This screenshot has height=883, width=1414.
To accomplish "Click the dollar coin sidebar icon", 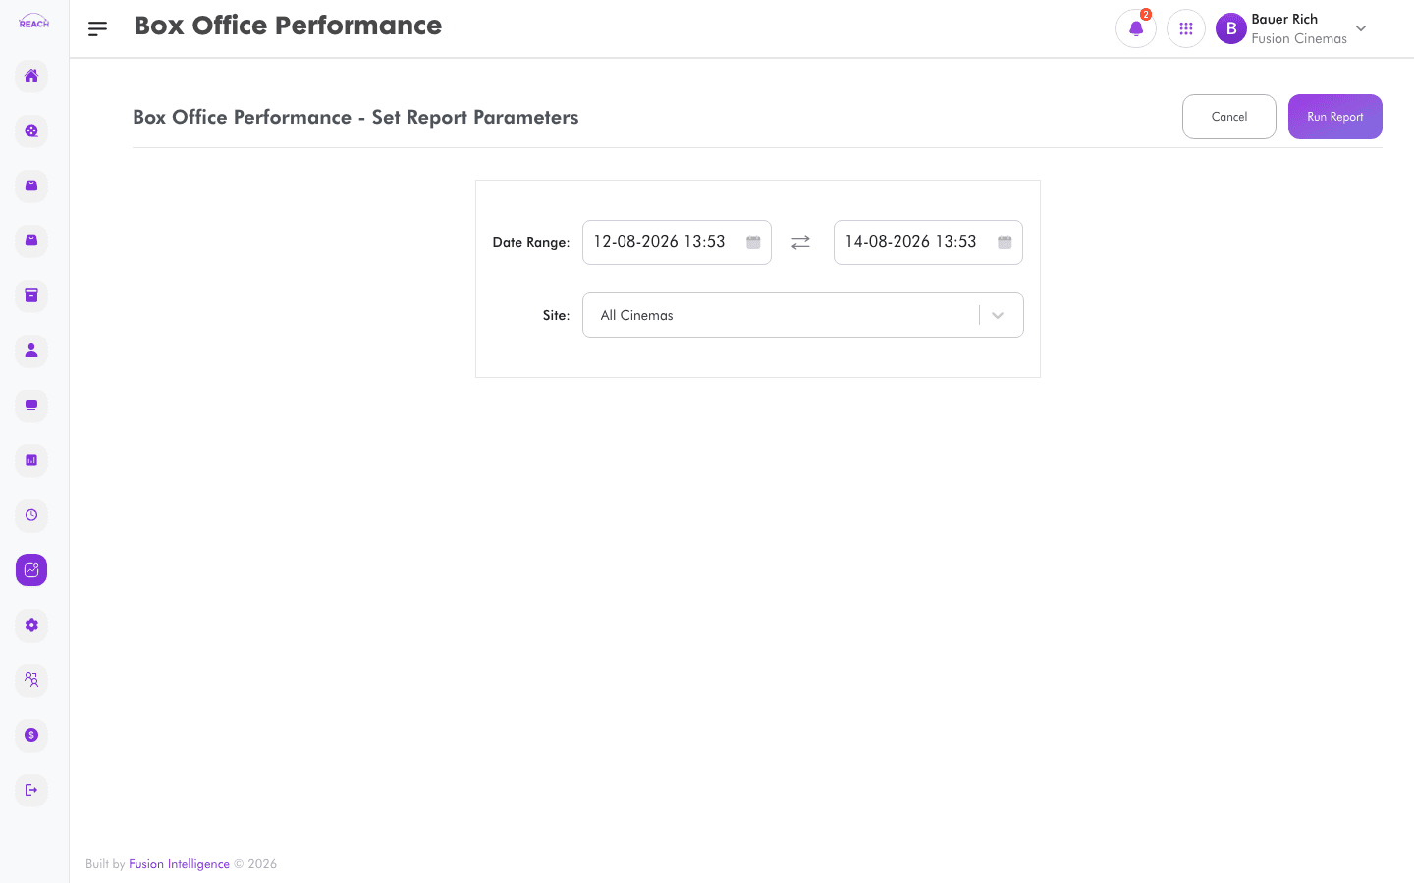I will (31, 735).
